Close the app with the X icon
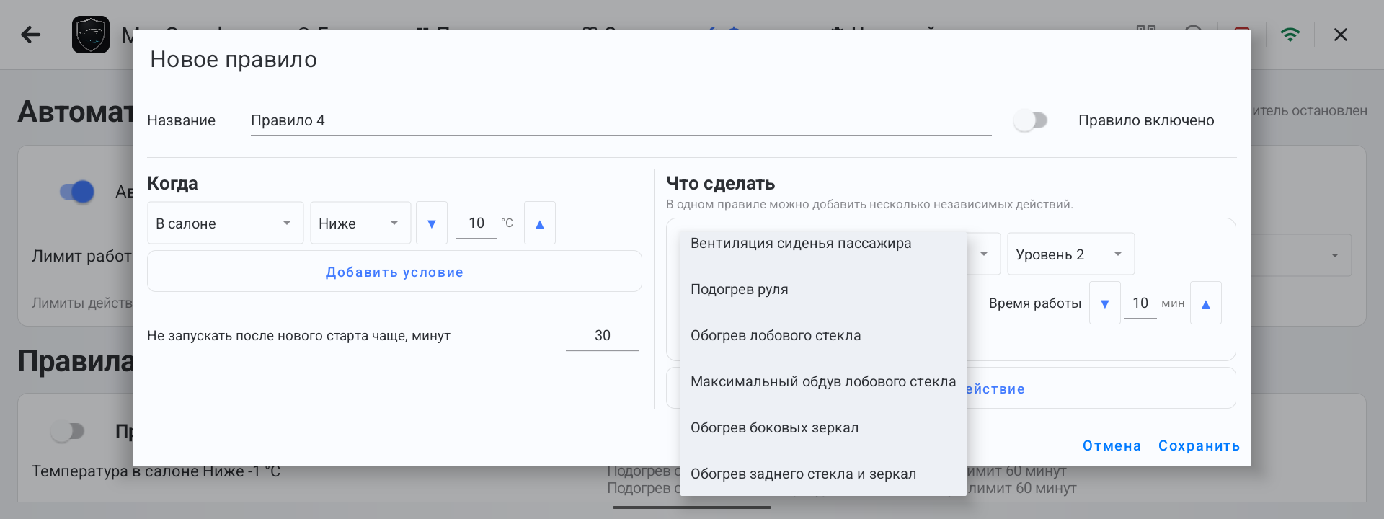The image size is (1384, 519). (1341, 35)
